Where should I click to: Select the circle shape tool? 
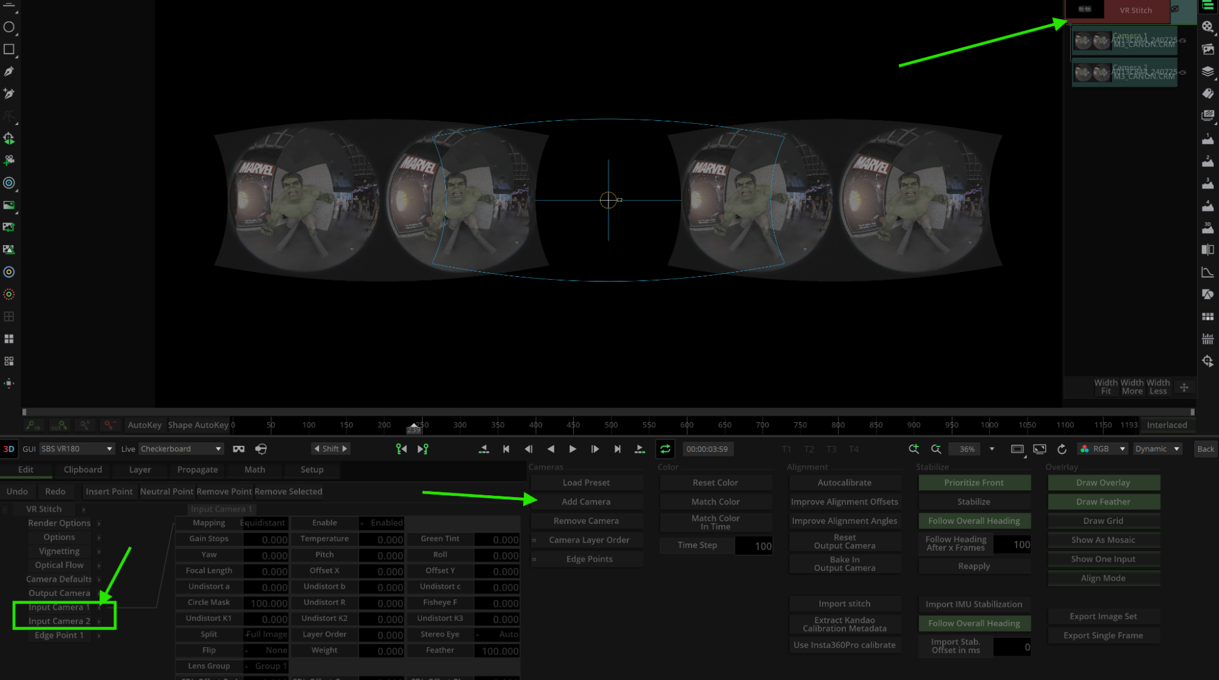9,27
